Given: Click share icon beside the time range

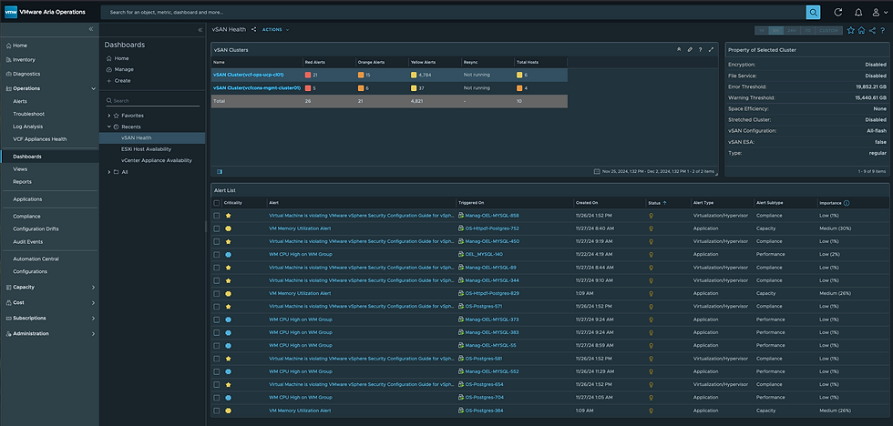Looking at the screenshot, I should coord(872,31).
